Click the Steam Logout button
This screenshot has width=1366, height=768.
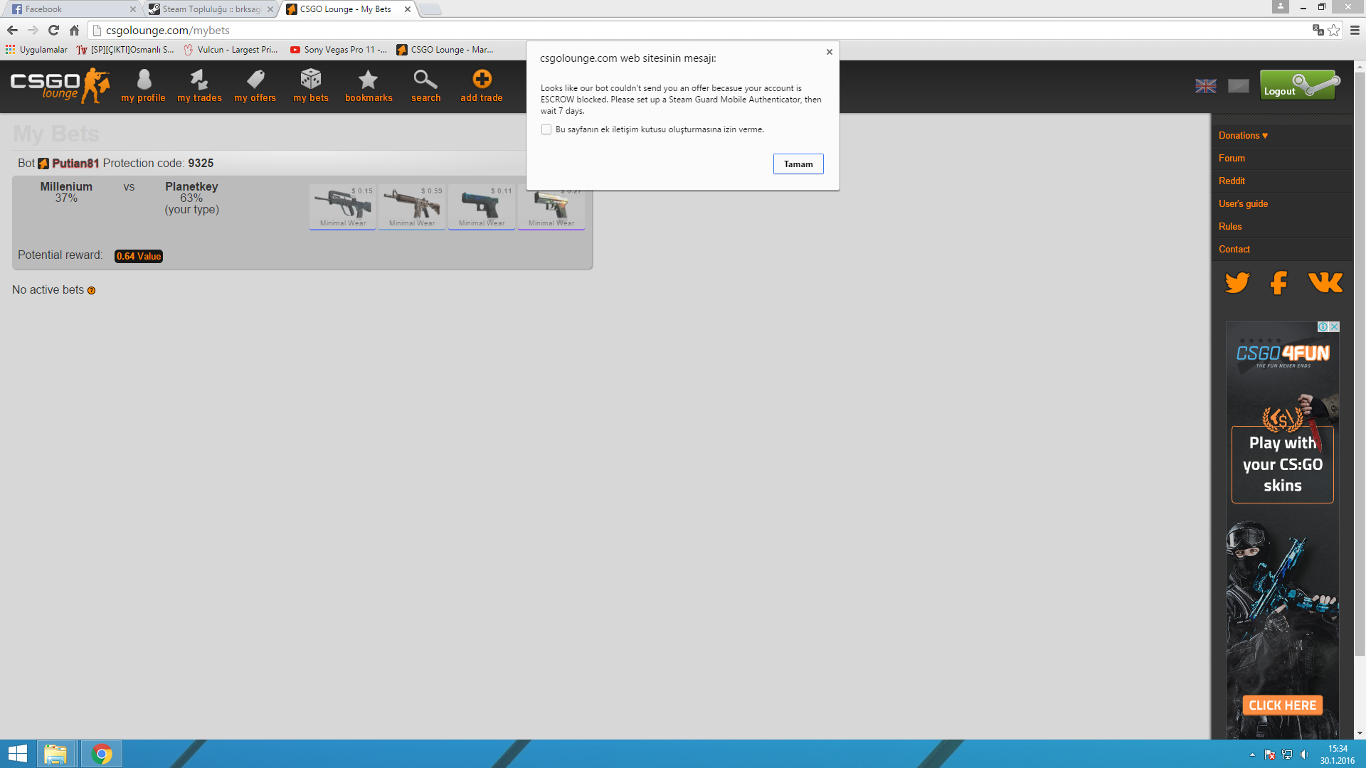pyautogui.click(x=1299, y=85)
